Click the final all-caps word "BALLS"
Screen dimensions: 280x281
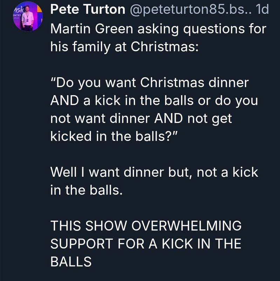(x=71, y=262)
